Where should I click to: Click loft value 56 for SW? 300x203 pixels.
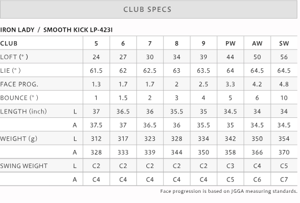click(x=284, y=57)
